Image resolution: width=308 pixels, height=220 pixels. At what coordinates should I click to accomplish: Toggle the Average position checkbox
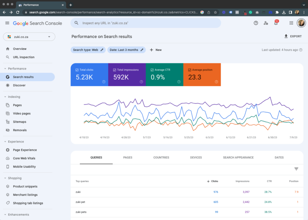click(189, 70)
